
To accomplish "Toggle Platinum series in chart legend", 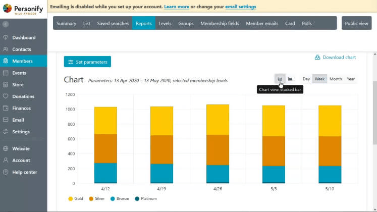I will 146,198.
